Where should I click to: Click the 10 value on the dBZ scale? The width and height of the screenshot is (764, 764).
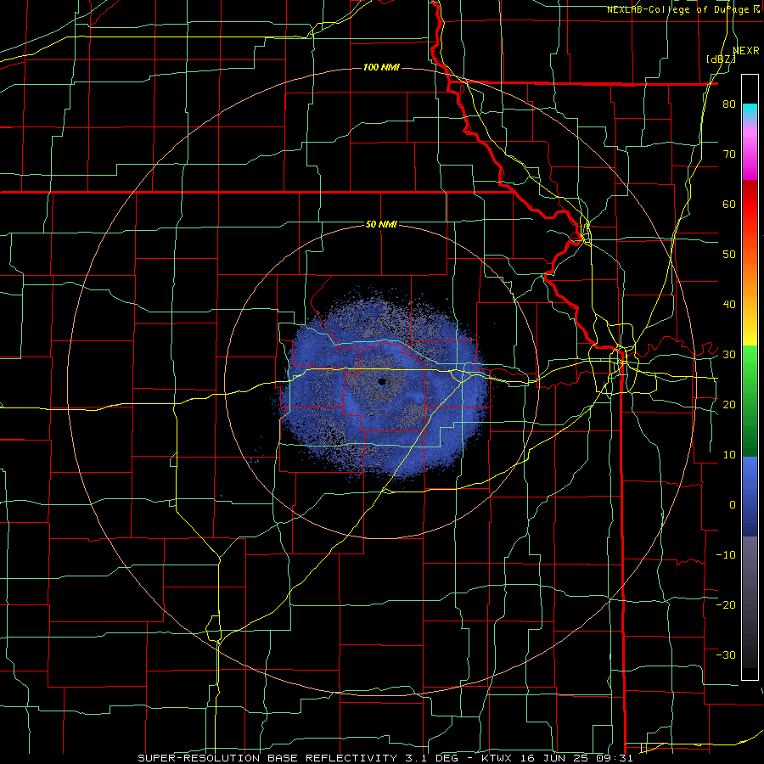point(729,455)
